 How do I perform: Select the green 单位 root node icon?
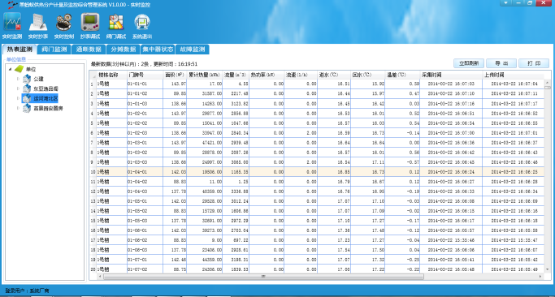[20, 69]
